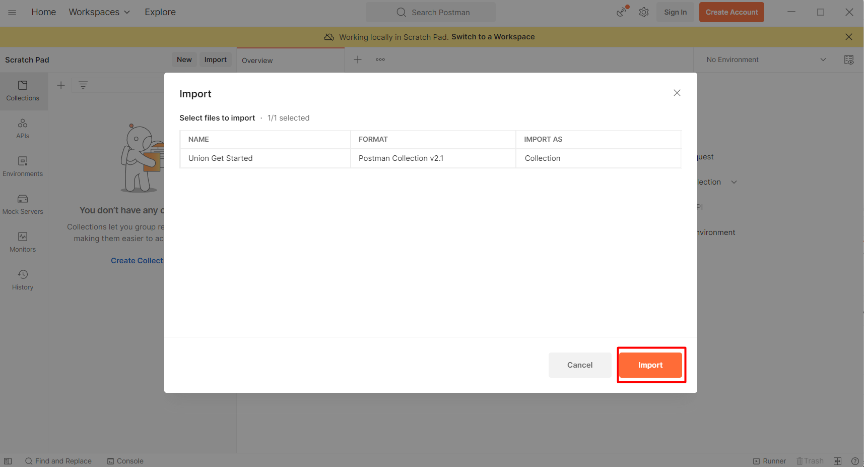Open the settings gear icon
The image size is (864, 467).
click(x=644, y=12)
